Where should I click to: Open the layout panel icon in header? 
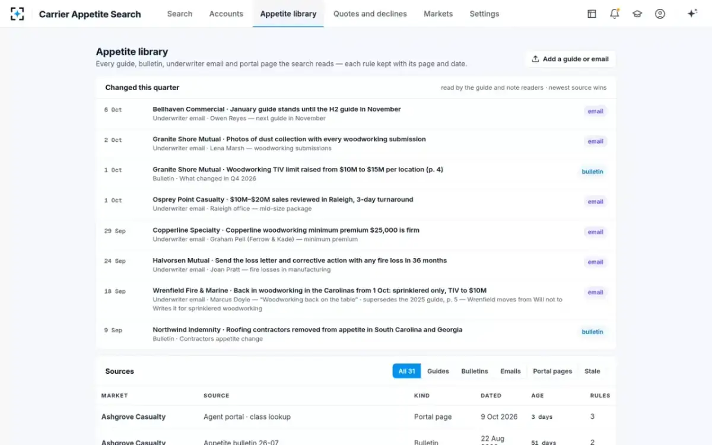[x=592, y=14]
